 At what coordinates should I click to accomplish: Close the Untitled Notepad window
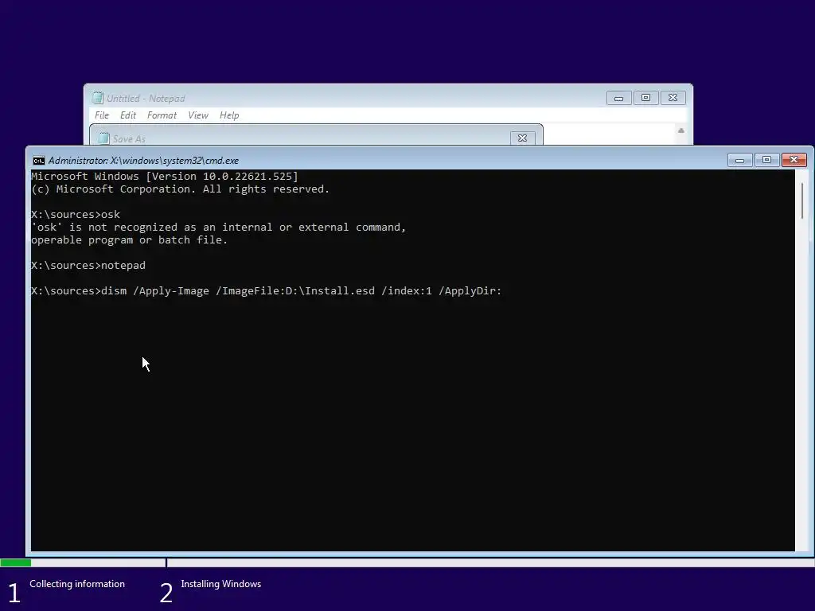click(x=673, y=98)
